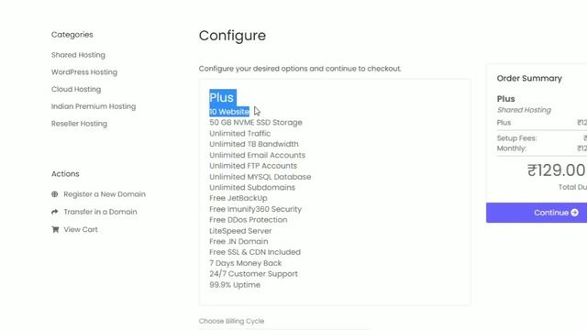Open View Cart link

tap(81, 229)
